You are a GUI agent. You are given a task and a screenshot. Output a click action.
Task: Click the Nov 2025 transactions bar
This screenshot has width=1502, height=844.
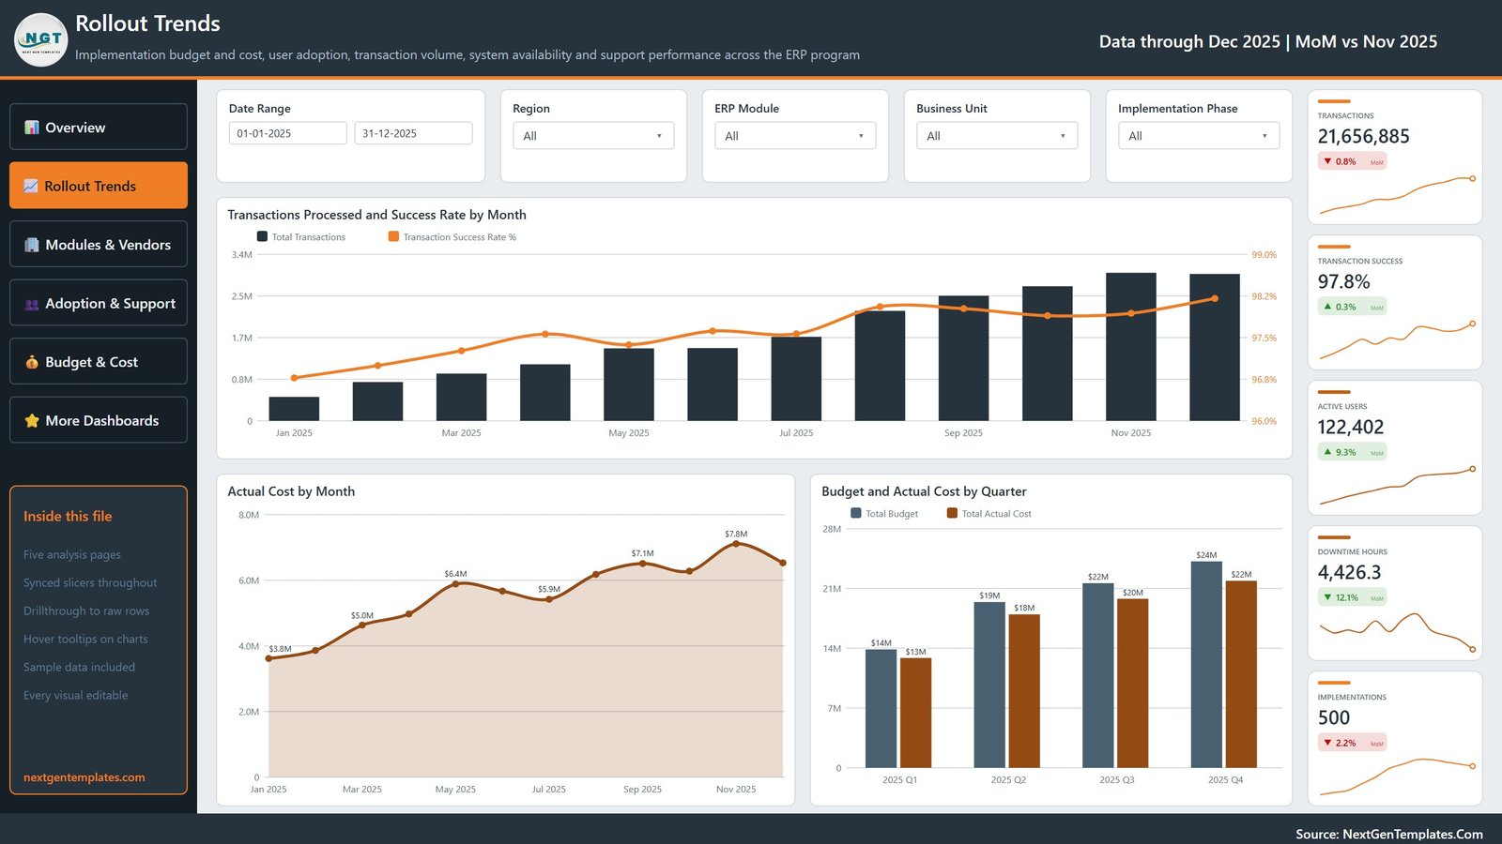[1131, 347]
